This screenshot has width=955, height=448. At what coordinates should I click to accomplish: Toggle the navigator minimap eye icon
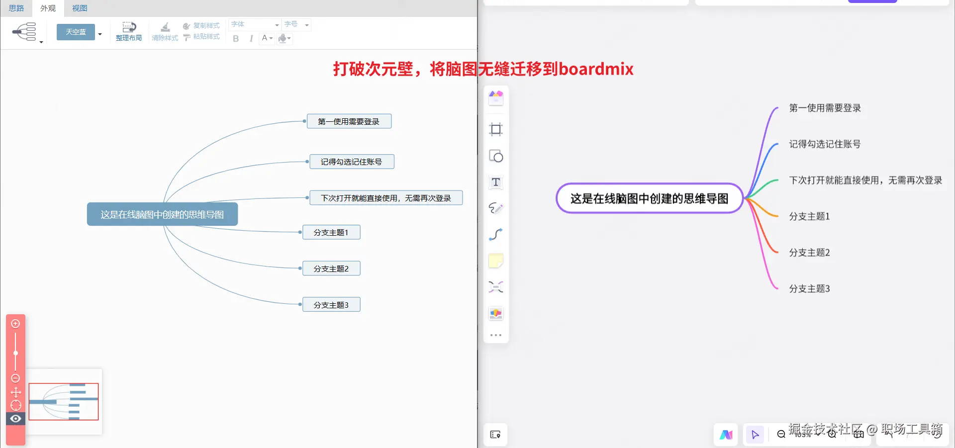coord(15,419)
